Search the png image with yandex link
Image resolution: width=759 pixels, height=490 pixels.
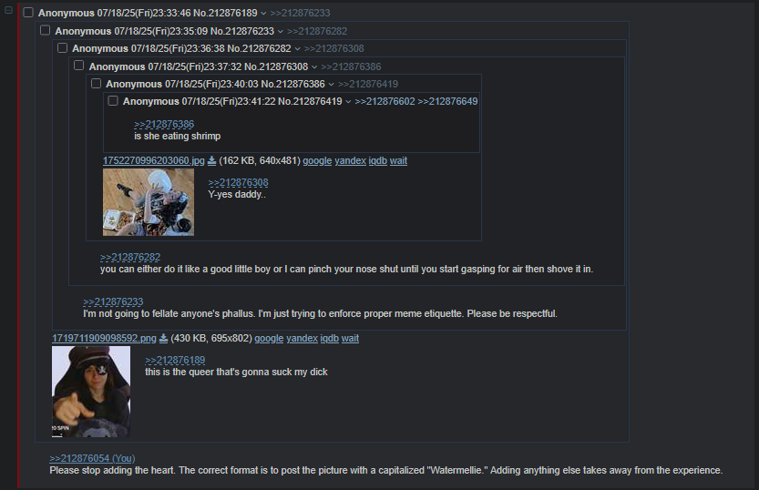[303, 338]
